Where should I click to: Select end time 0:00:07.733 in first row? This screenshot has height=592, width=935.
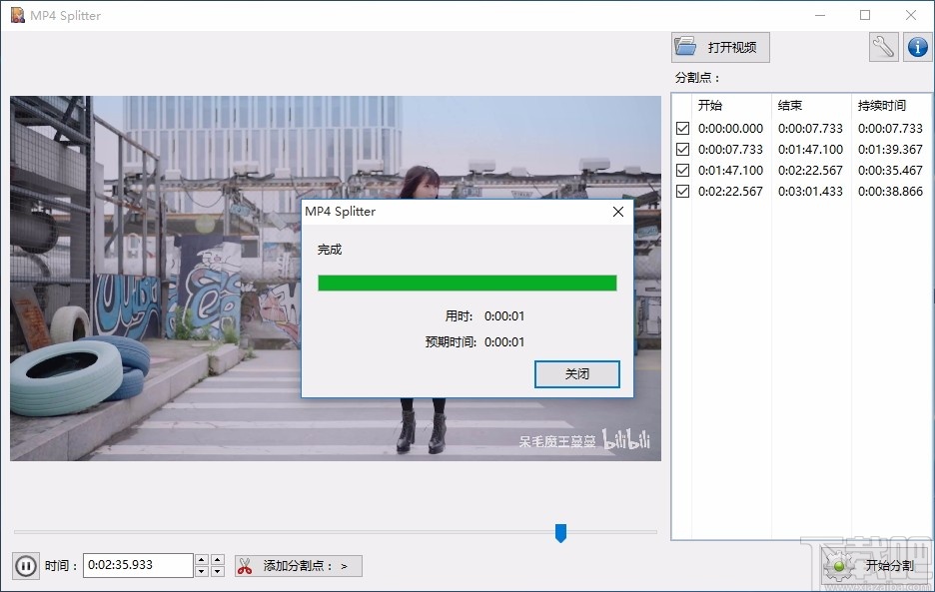810,128
